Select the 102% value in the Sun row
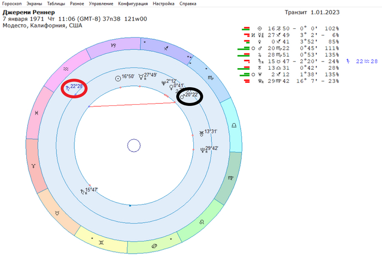The width and height of the screenshot is (382, 264). point(332,29)
